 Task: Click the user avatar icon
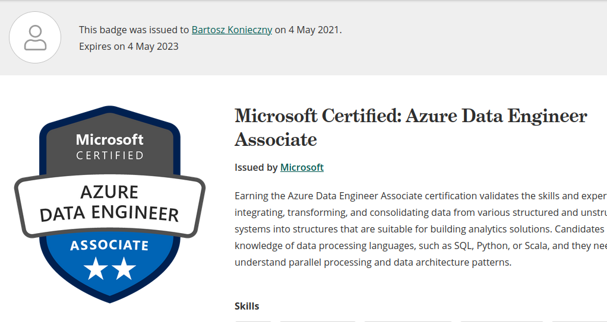pos(35,37)
